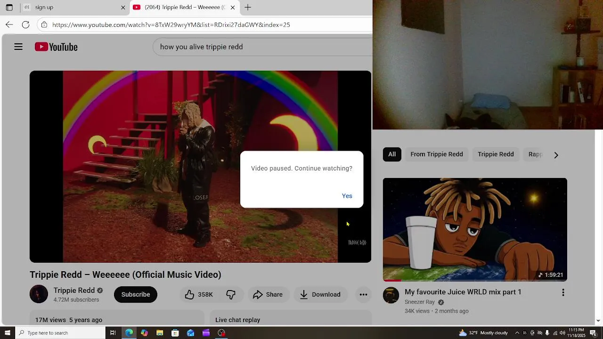Screen dimensions: 603x339
Task: Open Copilot from the taskbar
Action: click(144, 333)
